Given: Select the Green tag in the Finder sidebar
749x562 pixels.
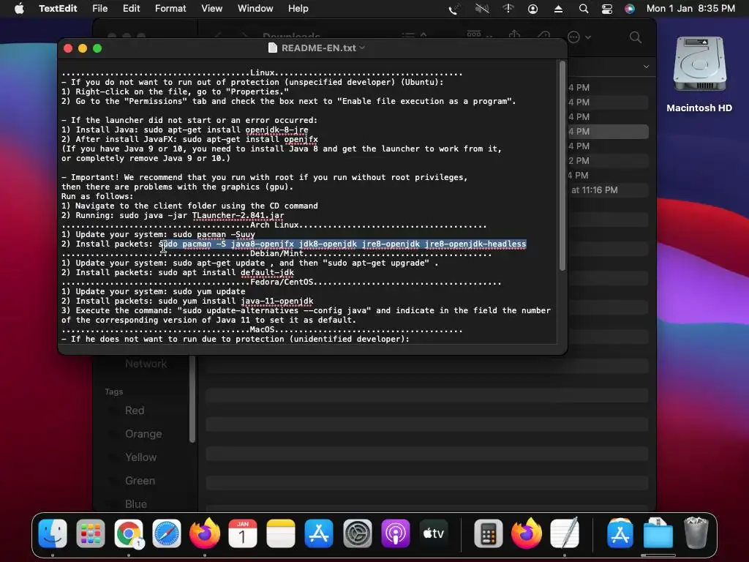Looking at the screenshot, I should point(140,481).
